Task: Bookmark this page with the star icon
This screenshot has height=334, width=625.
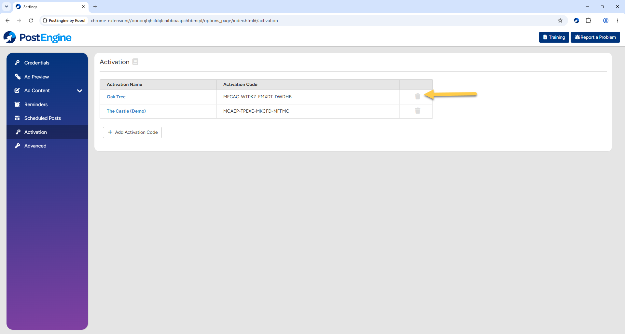Action: pyautogui.click(x=560, y=21)
